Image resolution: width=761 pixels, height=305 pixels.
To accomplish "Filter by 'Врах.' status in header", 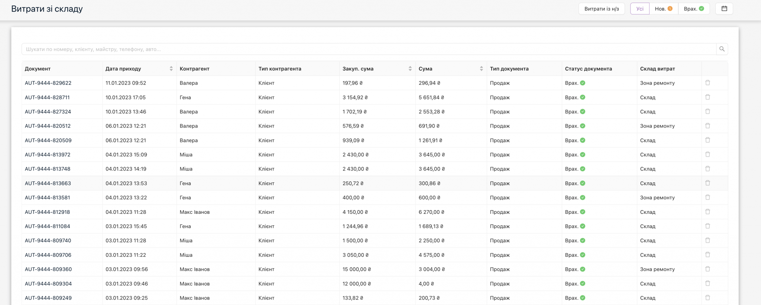I will 694,9.
